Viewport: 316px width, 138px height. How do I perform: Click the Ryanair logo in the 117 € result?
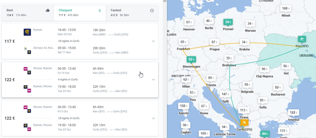pos(27,32)
